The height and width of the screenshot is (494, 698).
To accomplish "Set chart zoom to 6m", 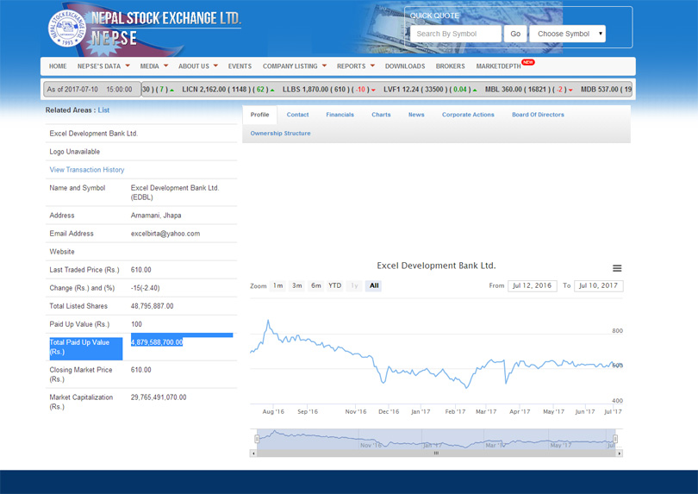I will pyautogui.click(x=315, y=285).
